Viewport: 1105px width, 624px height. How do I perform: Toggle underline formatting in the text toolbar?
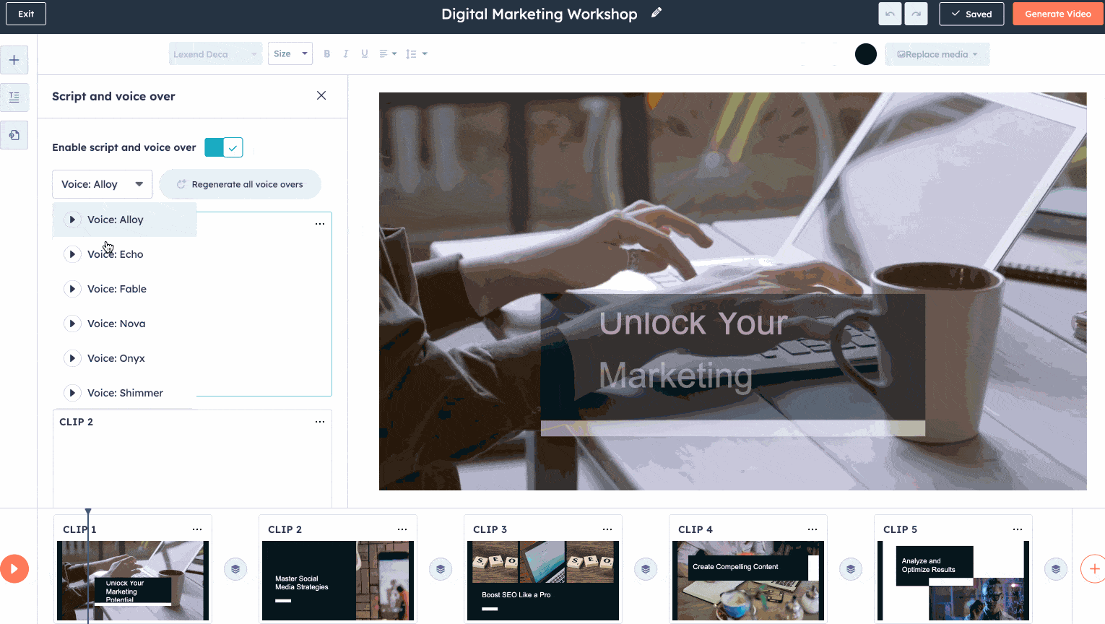point(364,53)
